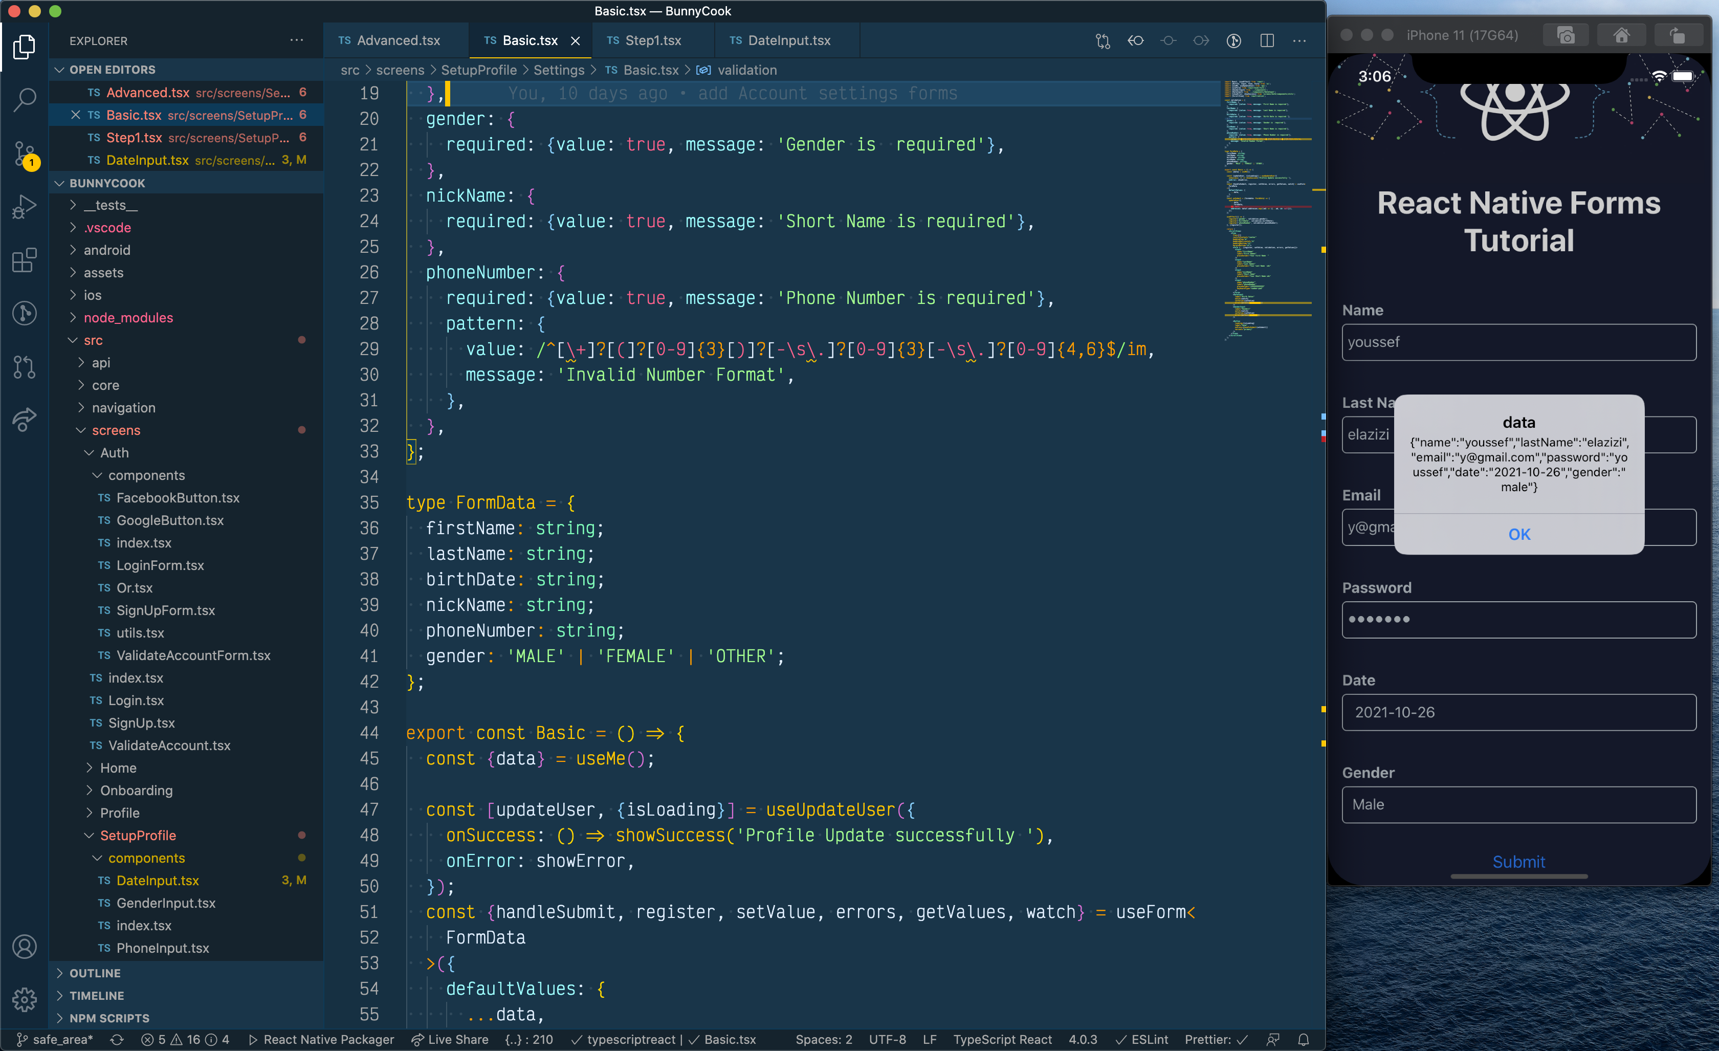Switch to the Step1.tsx tab
Screen dimensions: 1719x1051
click(x=652, y=40)
